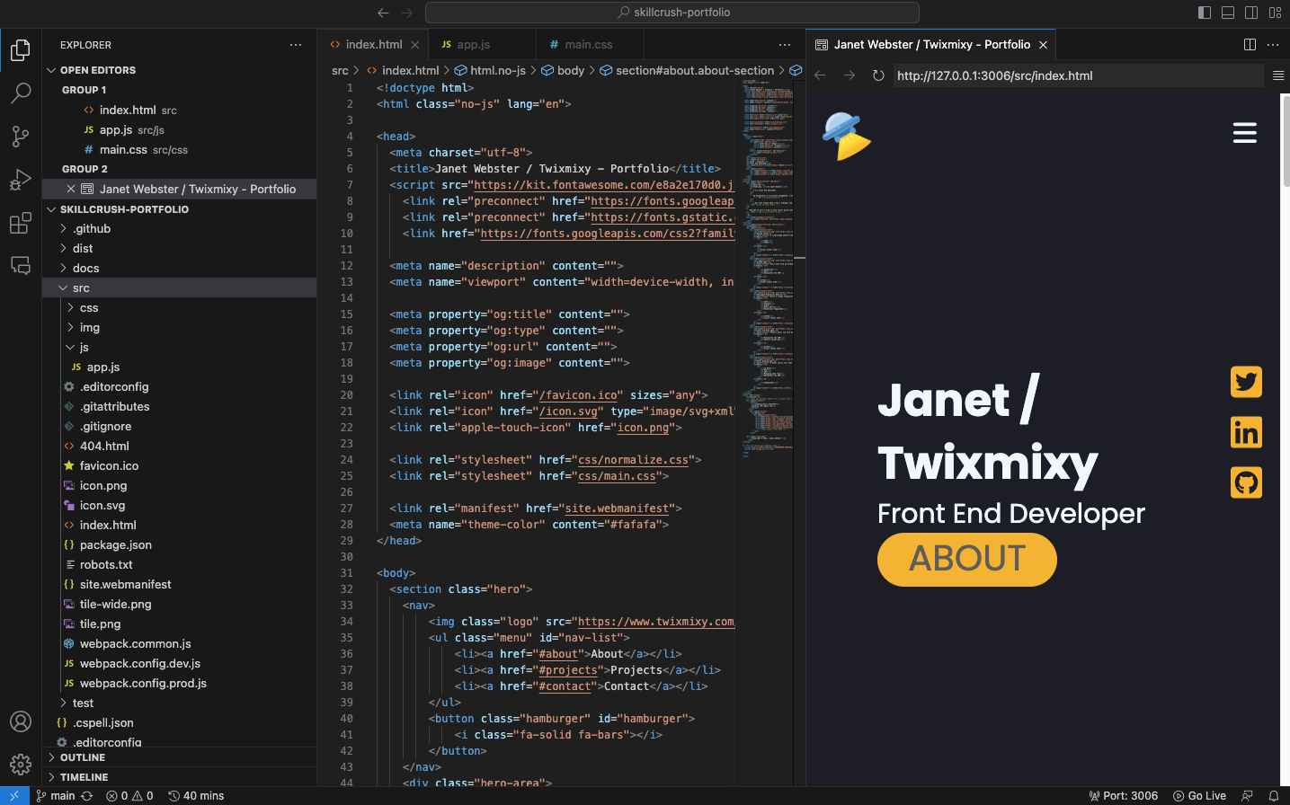The width and height of the screenshot is (1290, 805).
Task: Click 40 mins status bar entry
Action: [196, 796]
